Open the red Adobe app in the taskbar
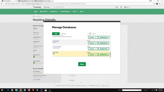This screenshot has height=92, width=164. pyautogui.click(x=29, y=90)
